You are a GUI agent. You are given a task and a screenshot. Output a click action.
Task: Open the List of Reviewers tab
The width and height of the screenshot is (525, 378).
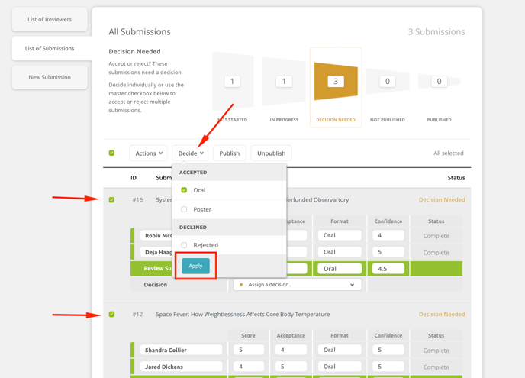[x=50, y=20]
